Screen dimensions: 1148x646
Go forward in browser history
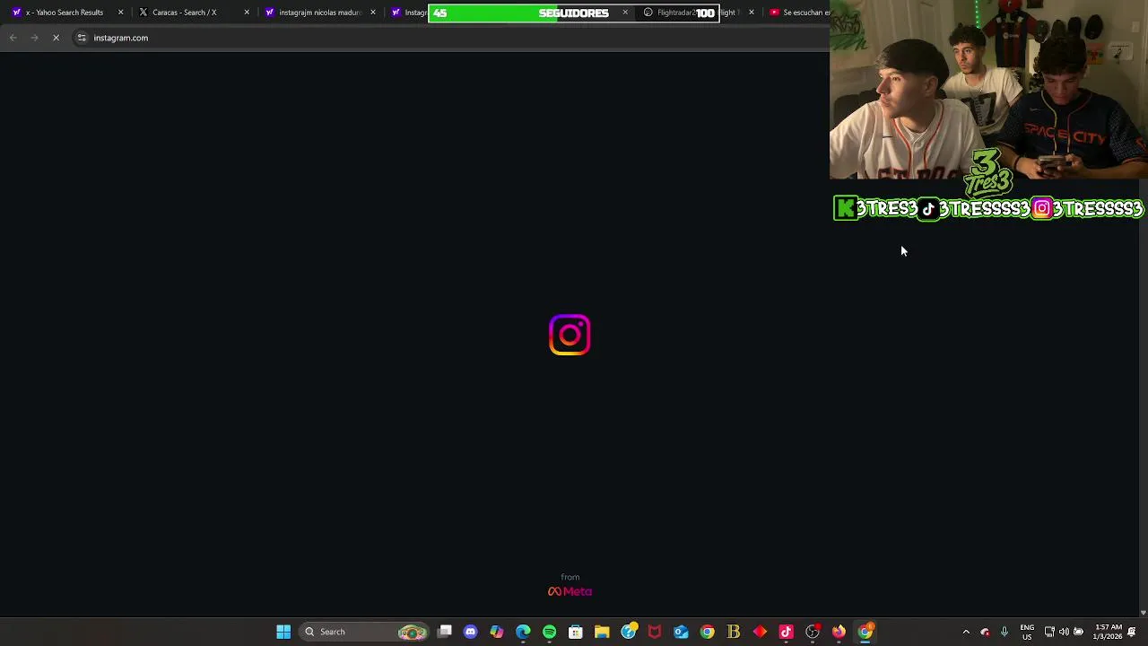[x=34, y=38]
